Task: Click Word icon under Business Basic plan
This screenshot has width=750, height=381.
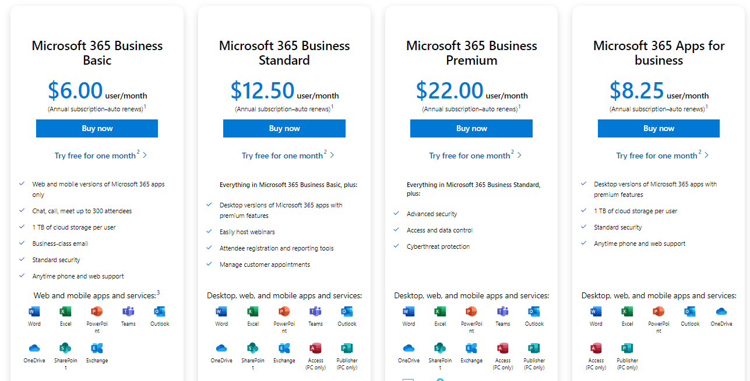Action: coord(34,312)
